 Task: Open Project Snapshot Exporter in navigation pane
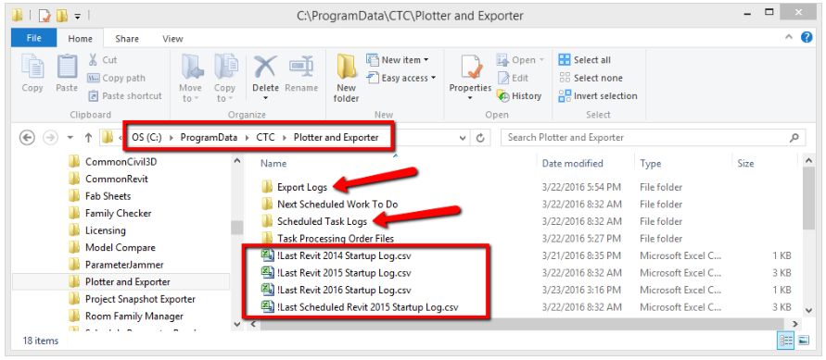point(140,299)
